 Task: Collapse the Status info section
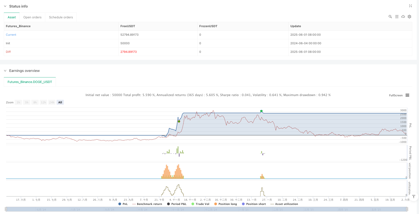coord(5,6)
